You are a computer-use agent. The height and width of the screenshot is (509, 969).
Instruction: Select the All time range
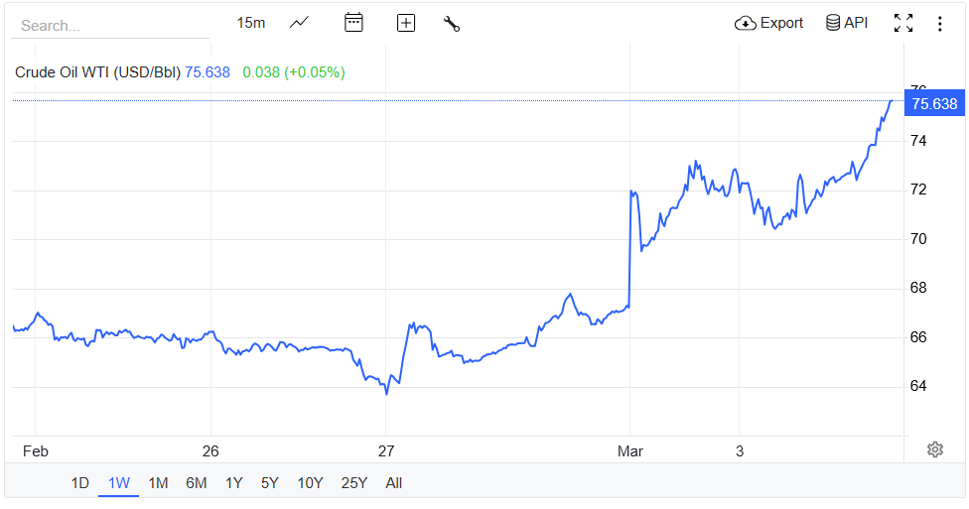(x=393, y=483)
